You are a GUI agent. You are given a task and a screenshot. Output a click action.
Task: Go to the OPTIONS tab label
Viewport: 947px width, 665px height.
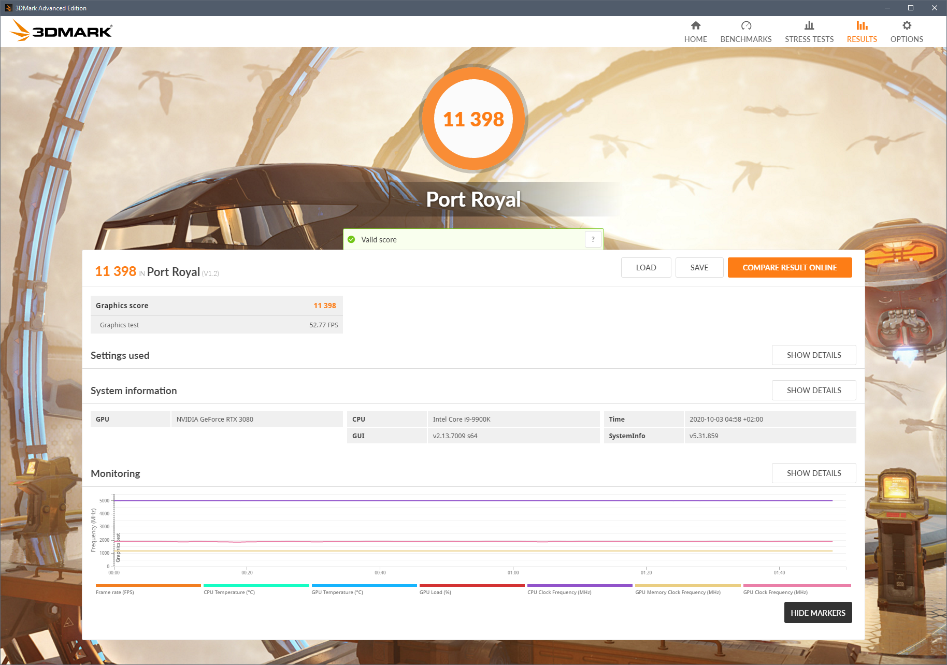[x=907, y=39]
